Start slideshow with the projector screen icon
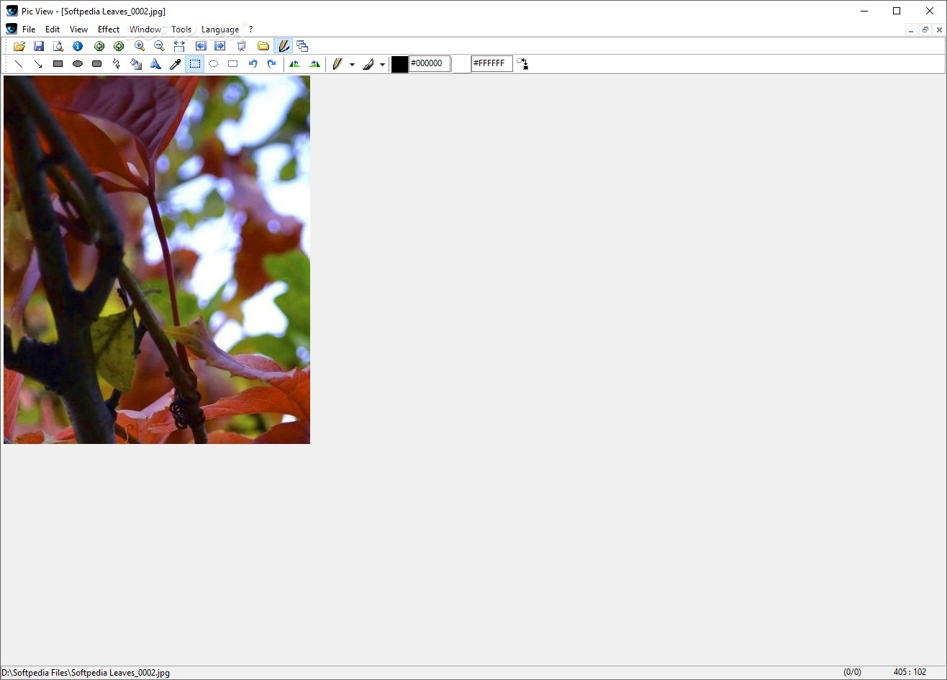 [x=242, y=46]
